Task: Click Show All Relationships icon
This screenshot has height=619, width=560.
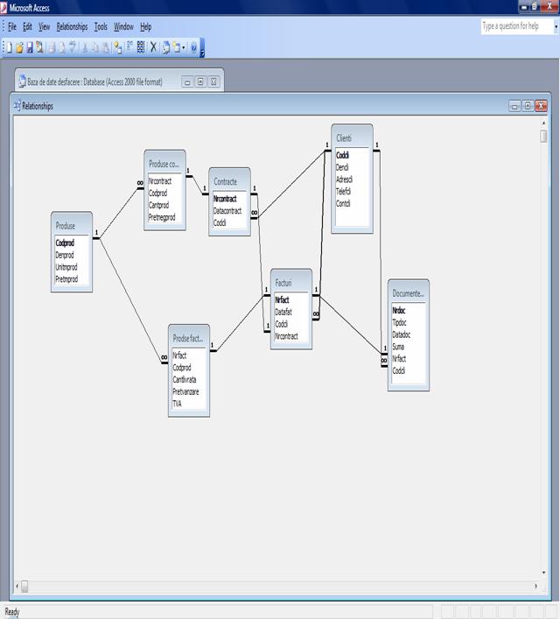Action: click(140, 47)
